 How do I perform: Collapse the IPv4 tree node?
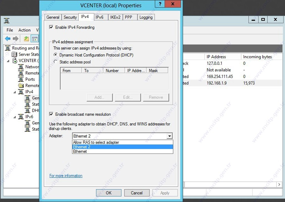[15, 92]
